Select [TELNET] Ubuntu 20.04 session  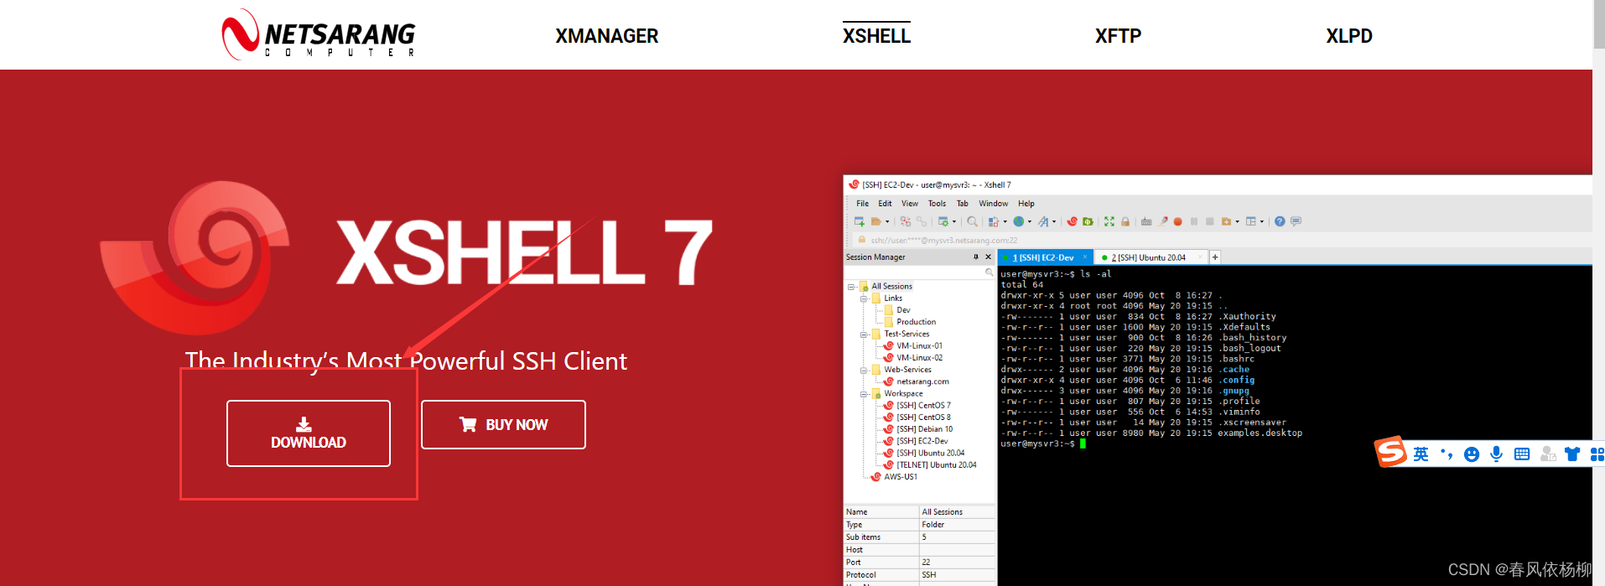click(936, 464)
